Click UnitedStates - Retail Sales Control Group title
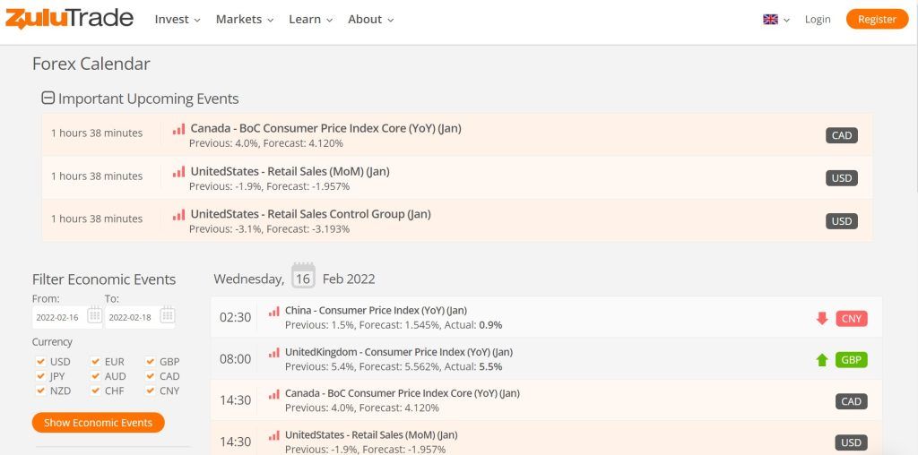 pos(311,214)
